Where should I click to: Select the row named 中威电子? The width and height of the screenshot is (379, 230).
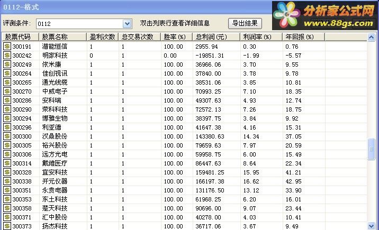[x=185, y=91]
